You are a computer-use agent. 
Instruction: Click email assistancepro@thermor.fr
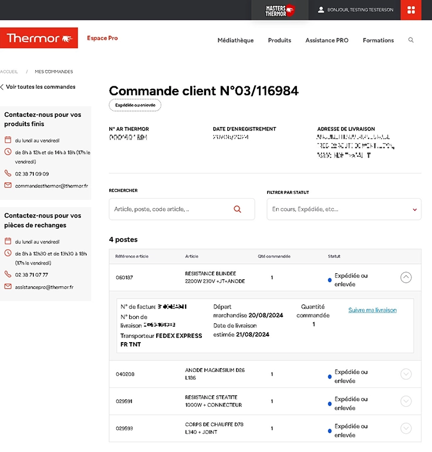tap(44, 287)
